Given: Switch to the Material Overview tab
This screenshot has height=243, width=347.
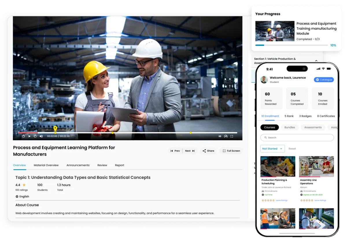Looking at the screenshot, I should [46, 165].
